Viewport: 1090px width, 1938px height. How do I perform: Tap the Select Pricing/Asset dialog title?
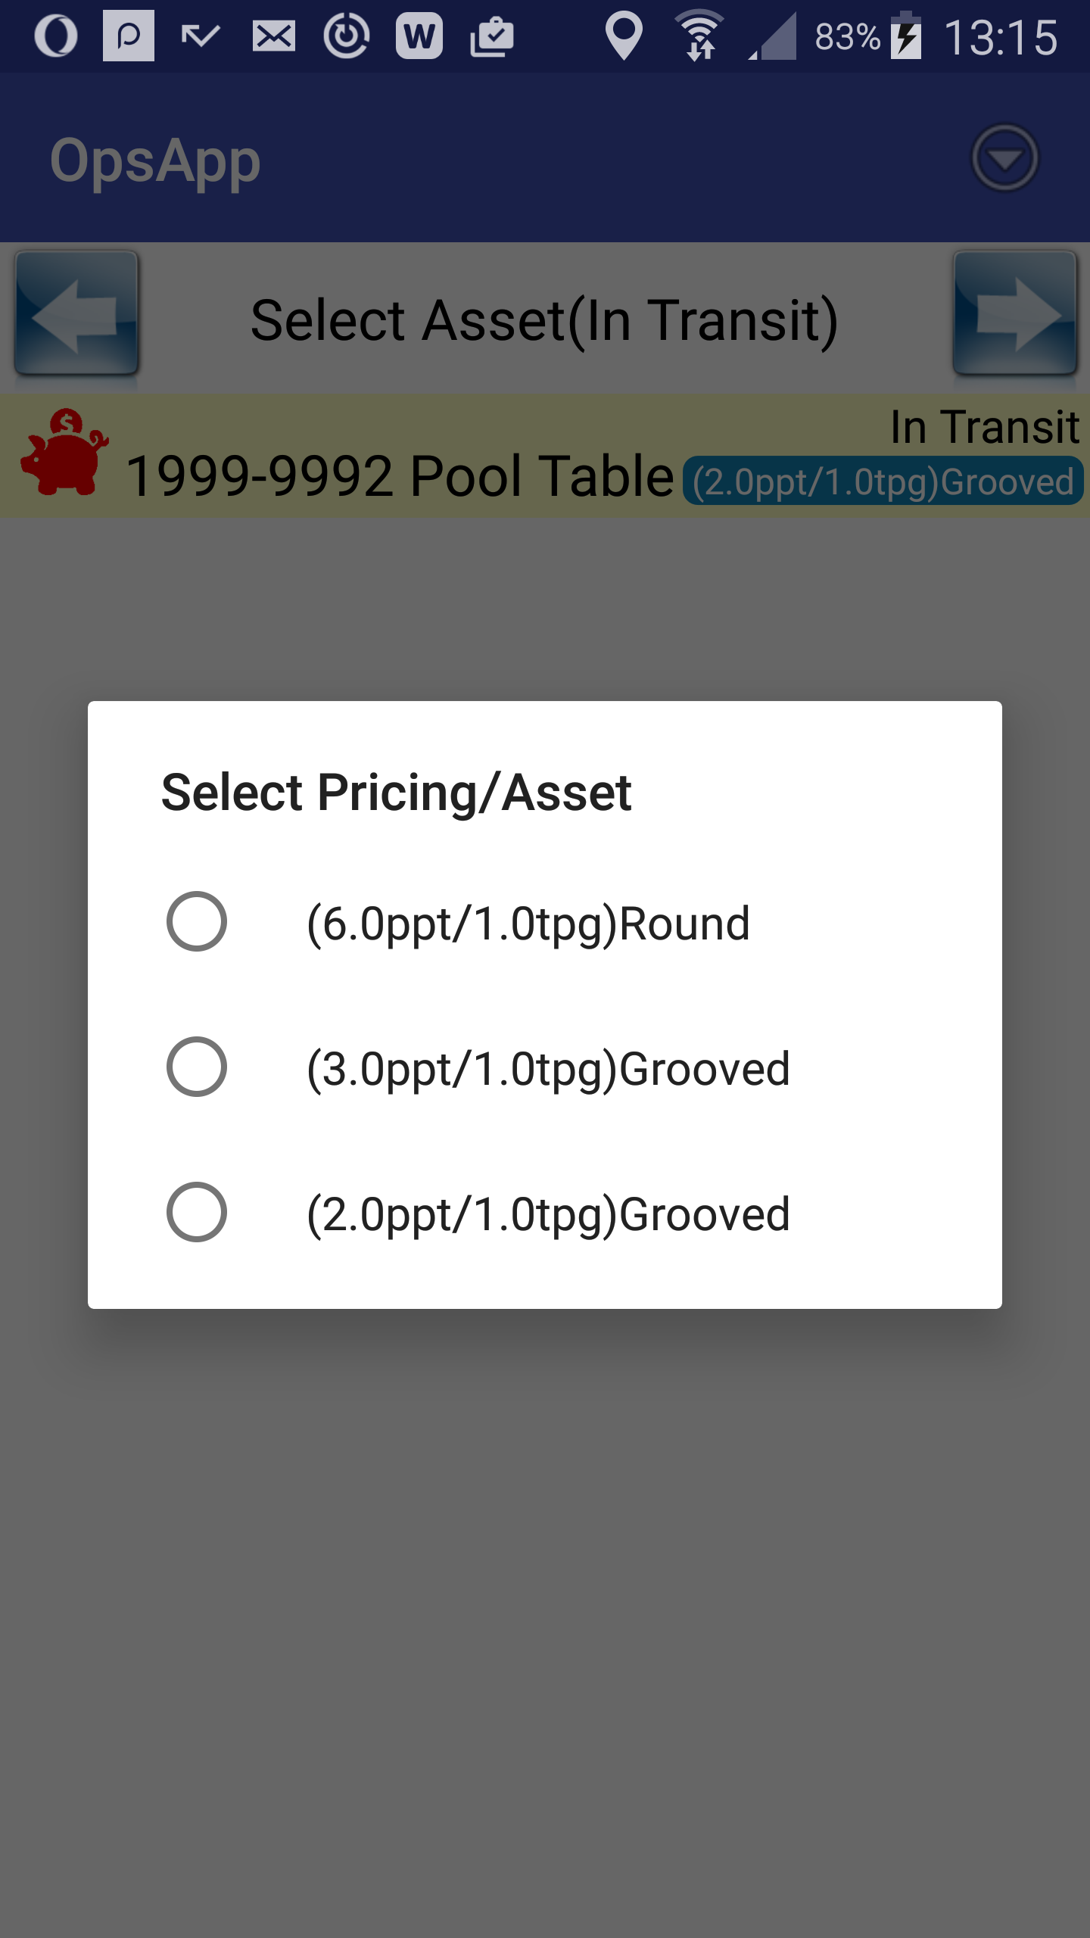(x=397, y=793)
